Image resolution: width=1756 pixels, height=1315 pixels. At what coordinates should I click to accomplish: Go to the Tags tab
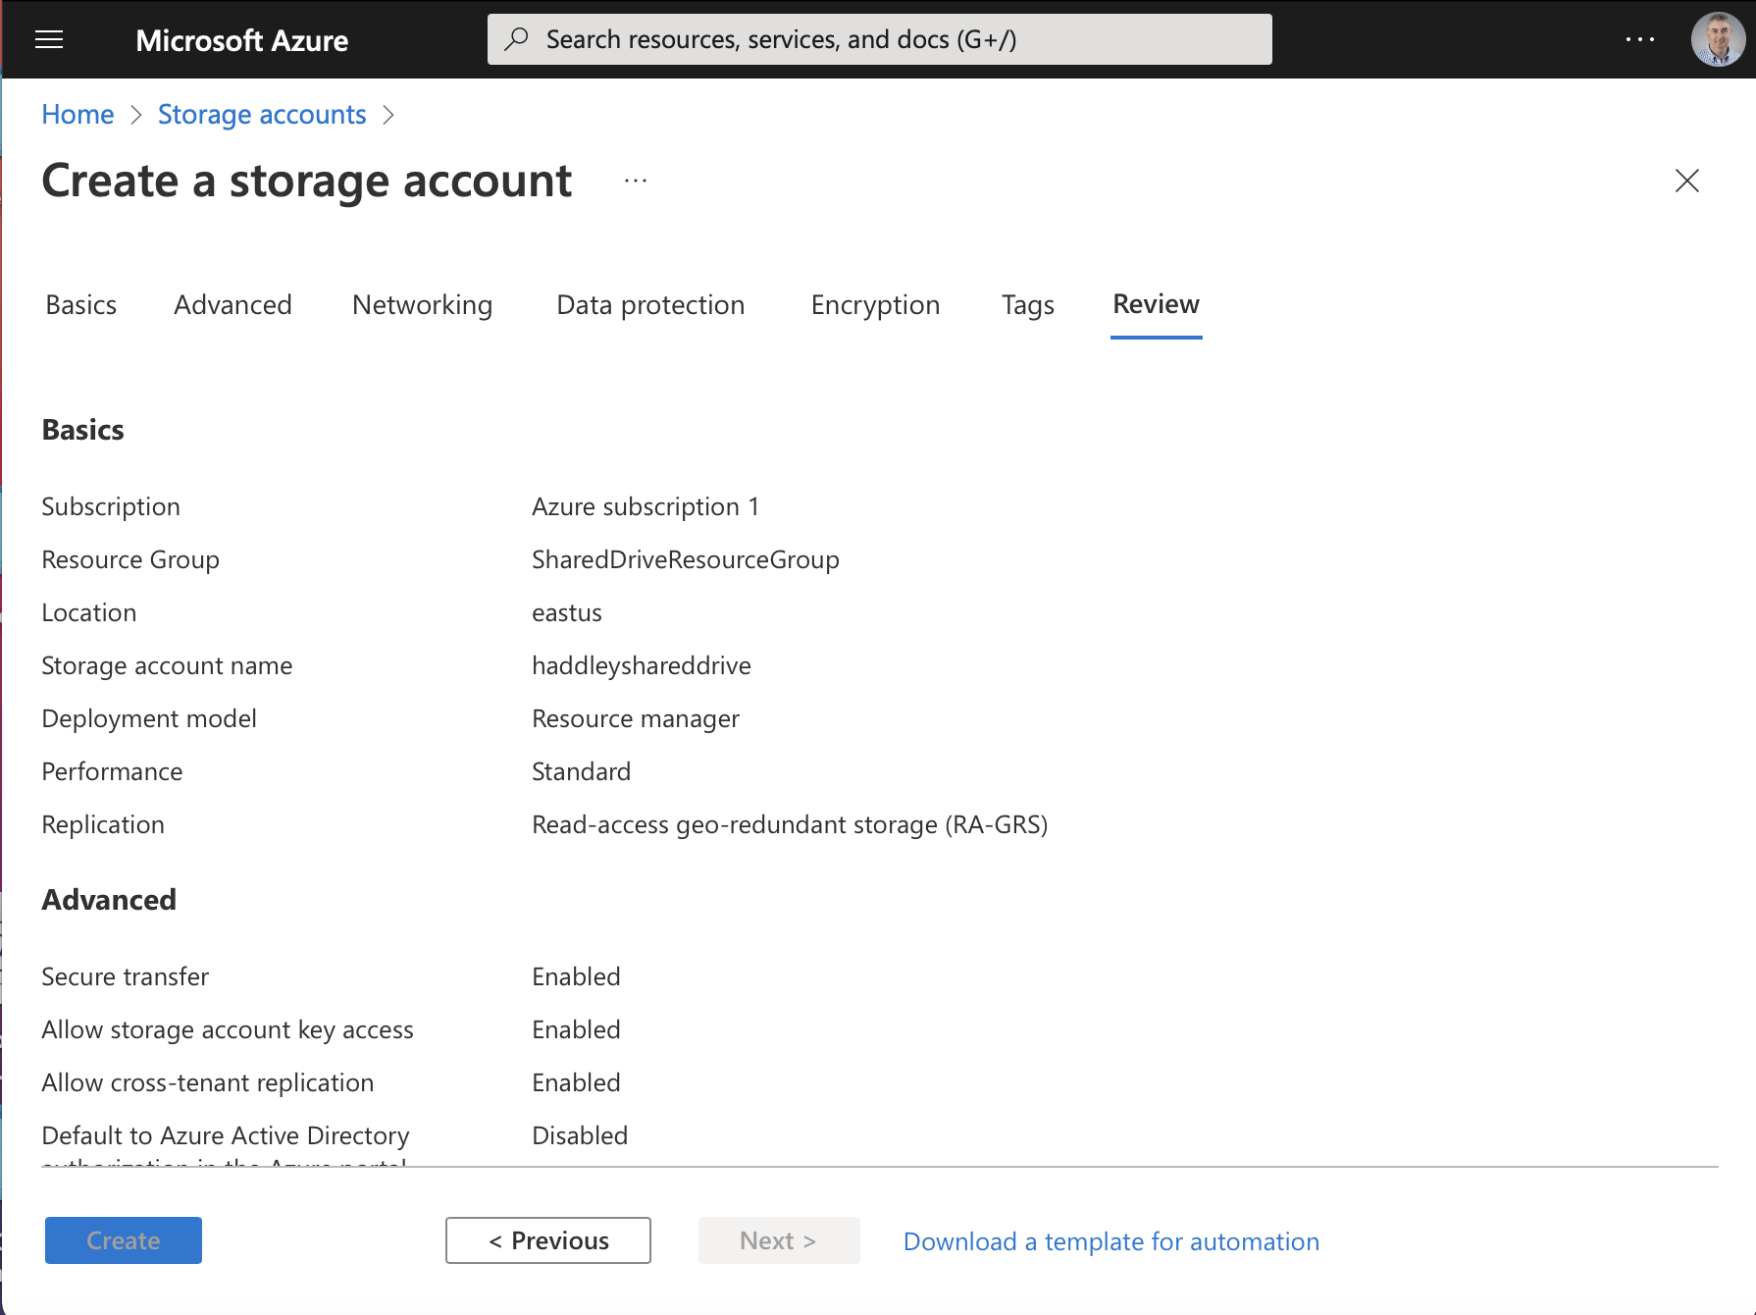coord(1027,305)
